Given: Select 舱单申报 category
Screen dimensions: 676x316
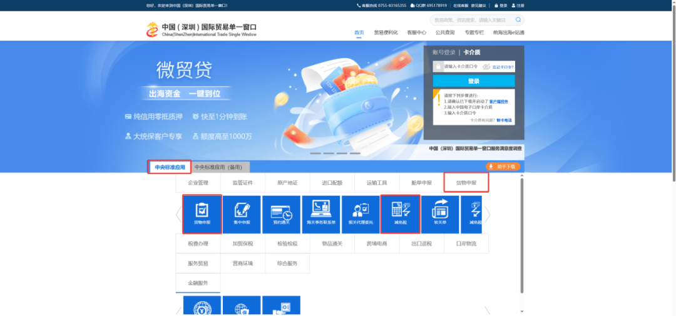Looking at the screenshot, I should (x=422, y=183).
